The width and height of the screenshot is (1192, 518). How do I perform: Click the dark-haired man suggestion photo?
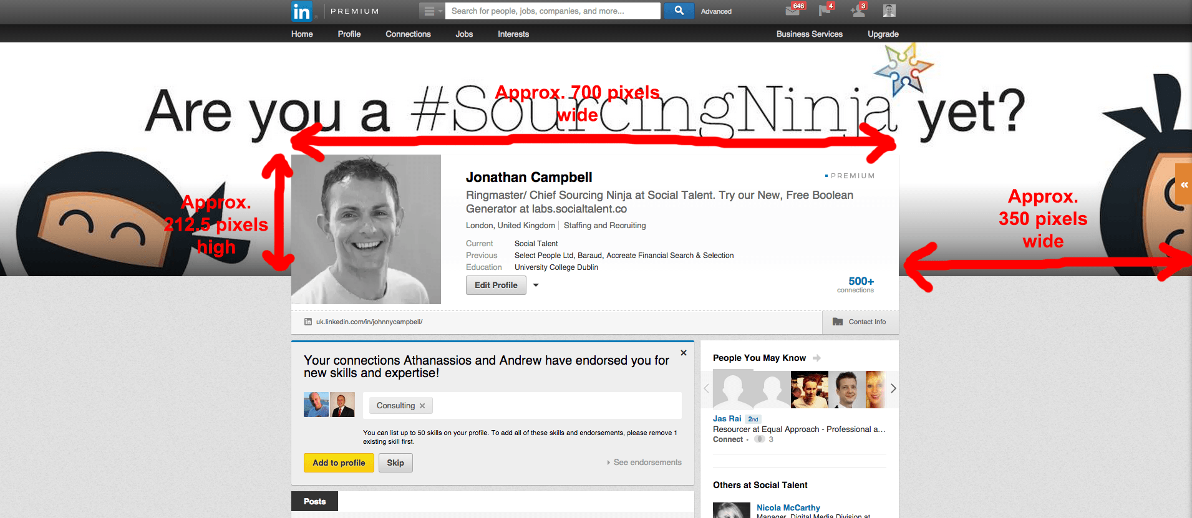[847, 390]
